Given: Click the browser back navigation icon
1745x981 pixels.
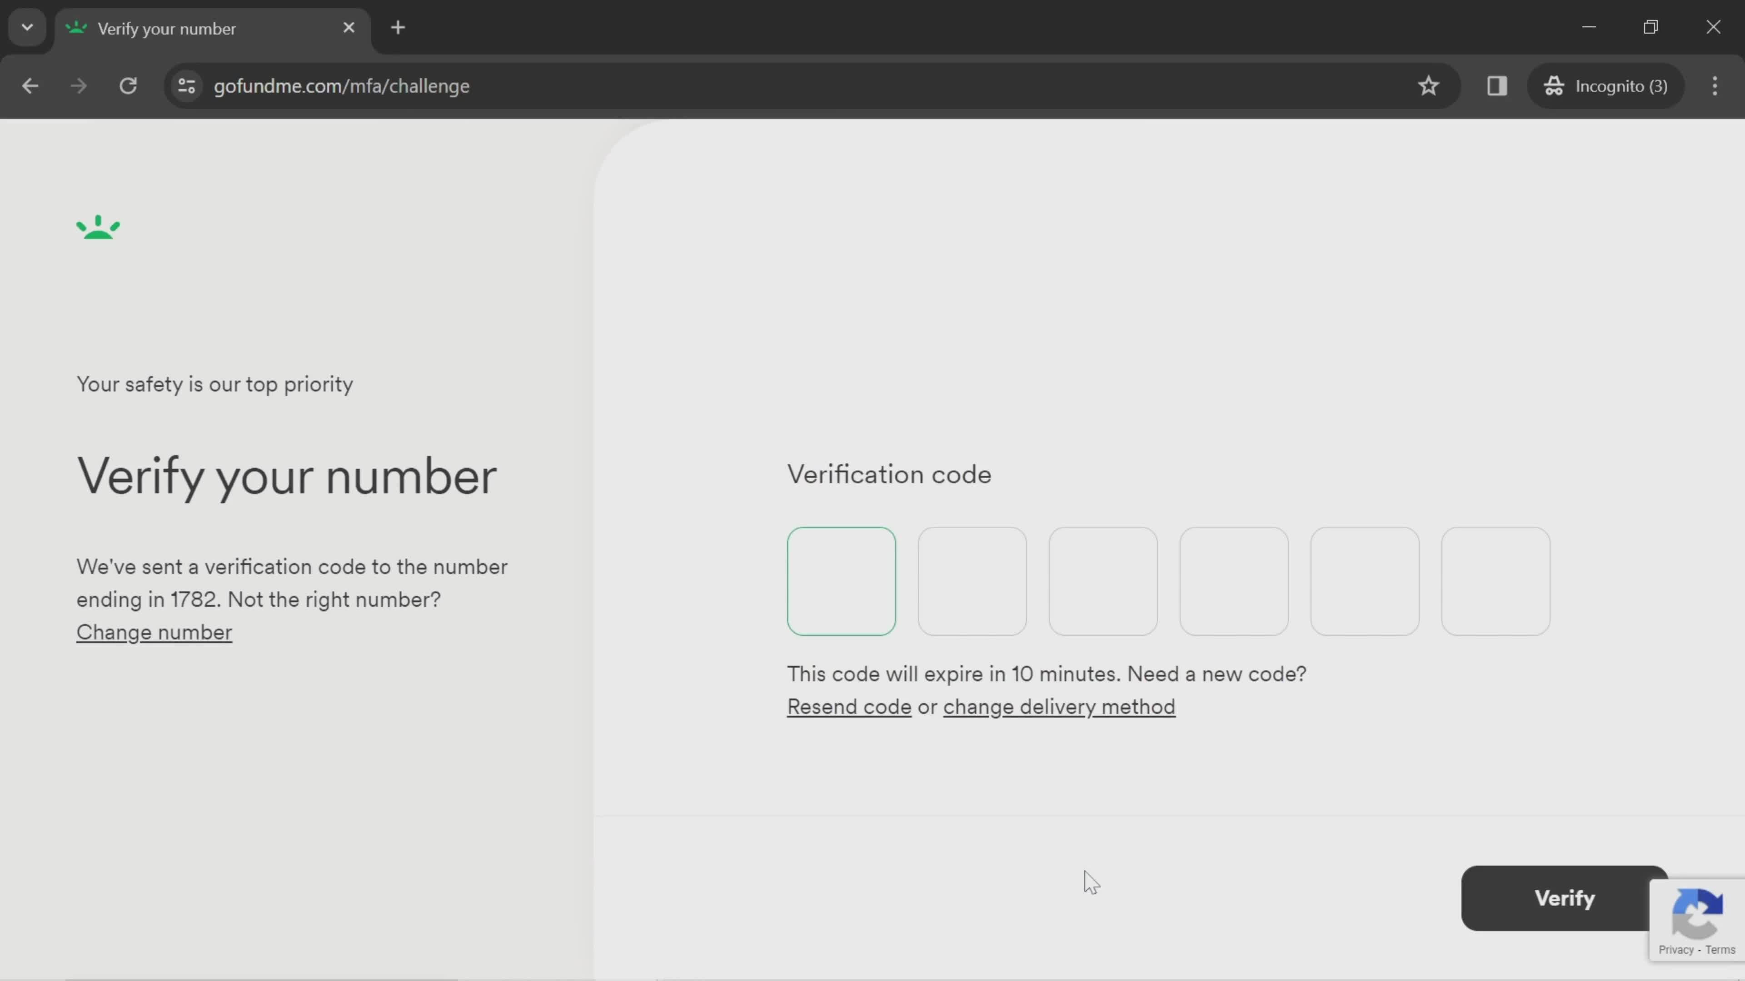Looking at the screenshot, I should 30,85.
